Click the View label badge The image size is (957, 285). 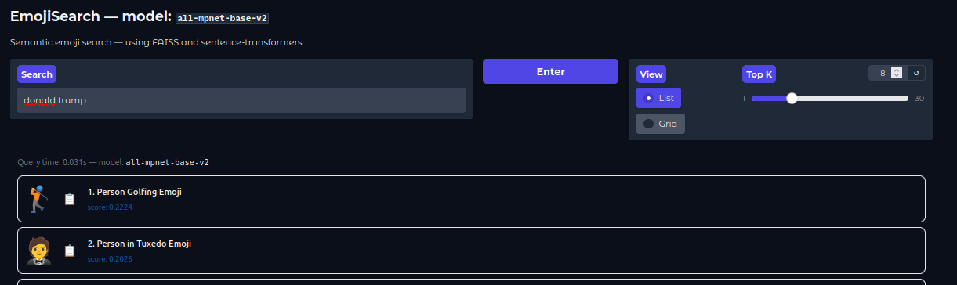click(x=651, y=74)
